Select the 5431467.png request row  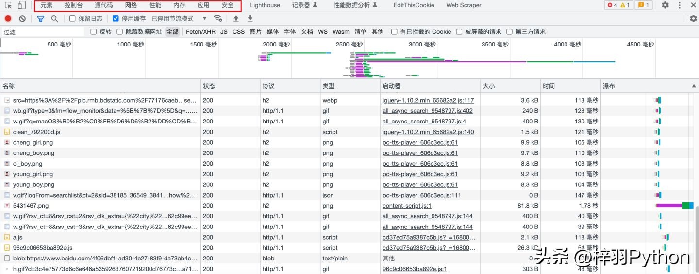coord(347,206)
